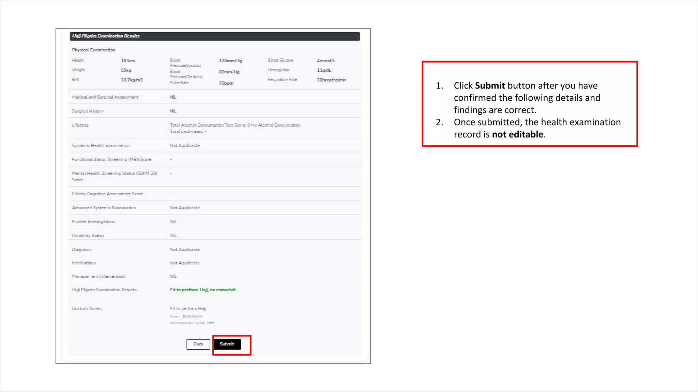Screen dimensions: 698x392
Task: Click the Systemic Health Examination label
Action: pyautogui.click(x=101, y=146)
